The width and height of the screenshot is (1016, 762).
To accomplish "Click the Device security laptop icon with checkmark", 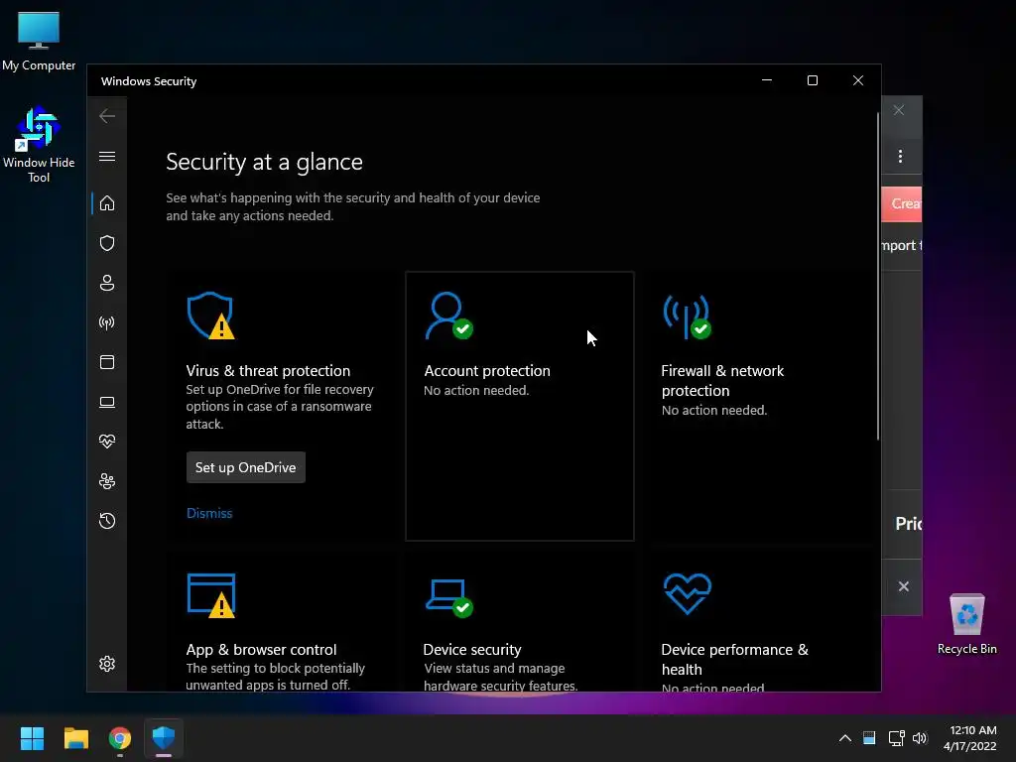I will [449, 598].
